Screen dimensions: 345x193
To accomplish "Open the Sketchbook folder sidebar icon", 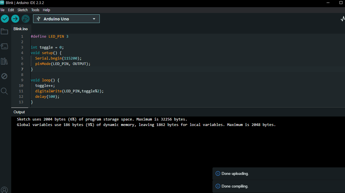I will coord(4,31).
